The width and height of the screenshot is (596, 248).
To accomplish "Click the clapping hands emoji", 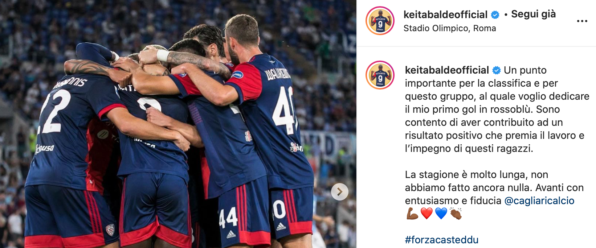I will (456, 214).
